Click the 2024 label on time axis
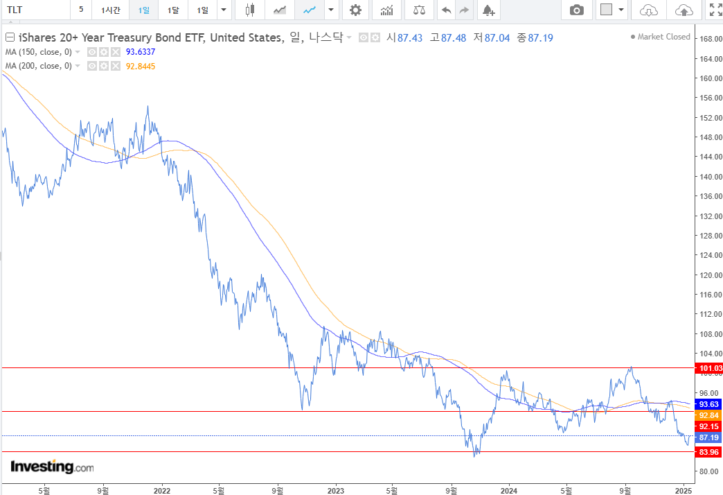 point(509,490)
